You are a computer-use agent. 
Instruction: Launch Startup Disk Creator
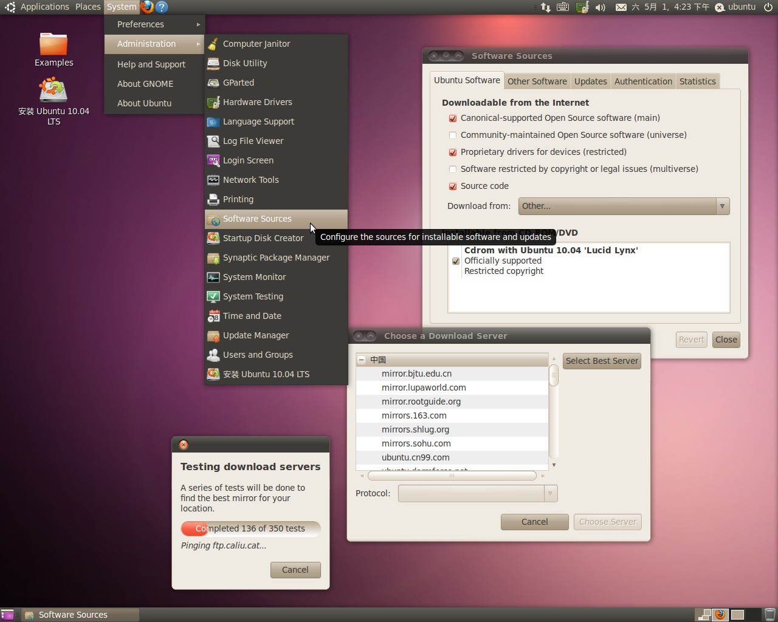(x=276, y=238)
